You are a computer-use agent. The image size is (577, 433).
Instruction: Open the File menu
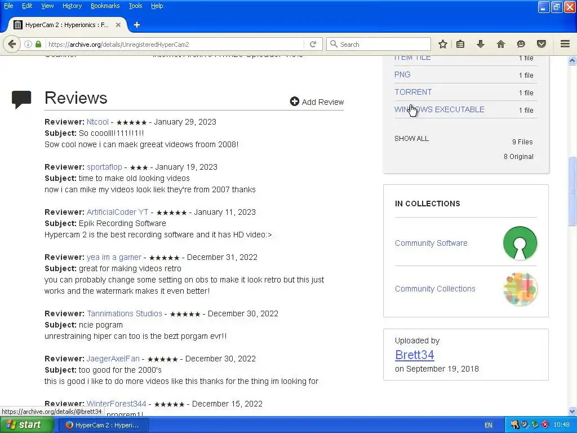click(x=8, y=6)
